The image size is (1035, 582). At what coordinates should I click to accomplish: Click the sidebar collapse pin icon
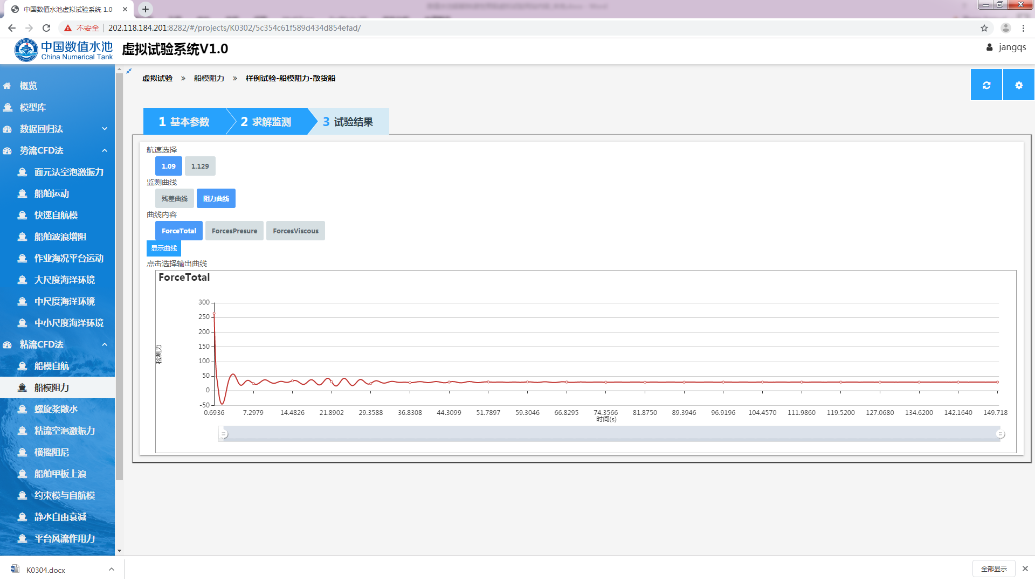[129, 71]
